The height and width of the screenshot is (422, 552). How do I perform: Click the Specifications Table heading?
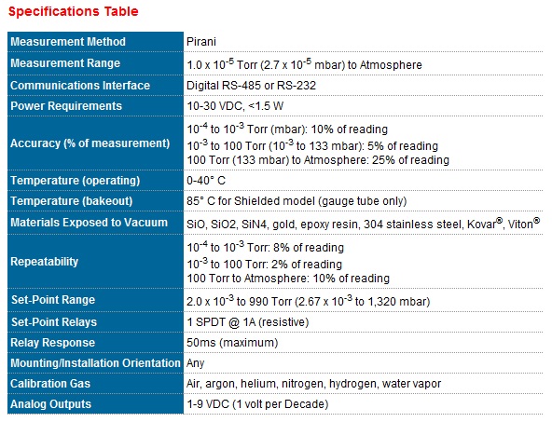(x=74, y=11)
